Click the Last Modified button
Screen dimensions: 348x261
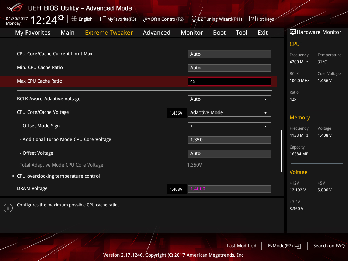(241, 246)
